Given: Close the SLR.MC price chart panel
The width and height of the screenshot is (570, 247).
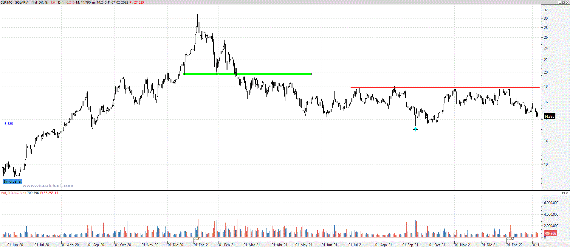Looking at the screenshot, I should (567, 2).
